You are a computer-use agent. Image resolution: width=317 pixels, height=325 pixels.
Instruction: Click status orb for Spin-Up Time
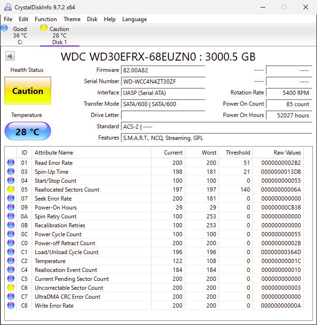point(11,171)
